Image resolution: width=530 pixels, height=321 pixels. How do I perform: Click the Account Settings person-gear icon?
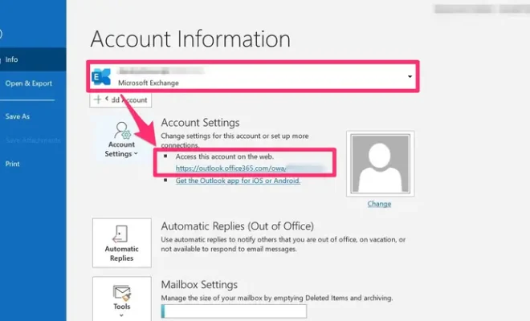click(122, 131)
